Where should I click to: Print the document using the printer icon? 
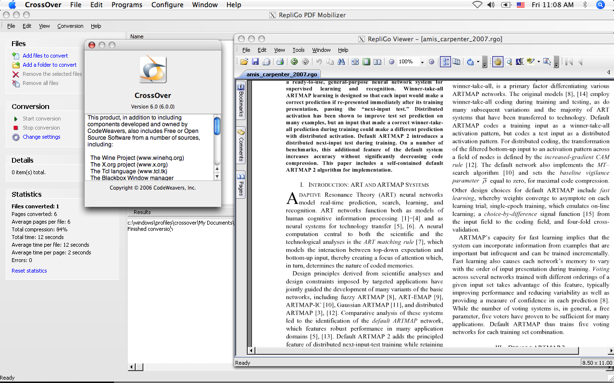coord(280,61)
